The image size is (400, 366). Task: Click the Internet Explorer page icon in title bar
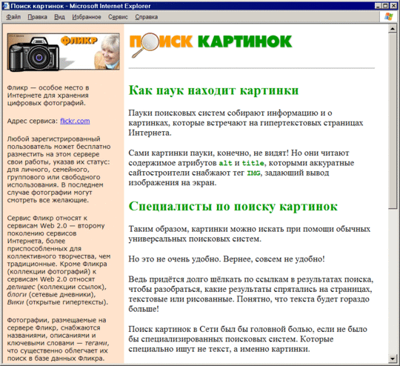[6, 6]
